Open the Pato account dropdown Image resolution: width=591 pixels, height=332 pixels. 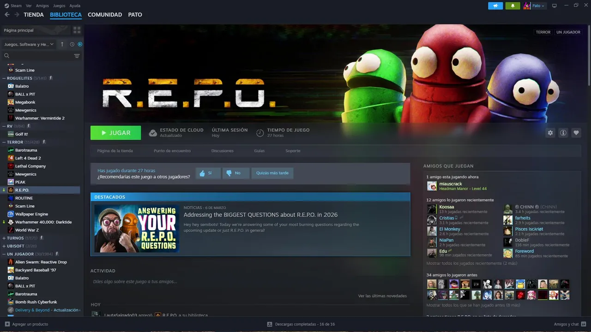tap(534, 6)
